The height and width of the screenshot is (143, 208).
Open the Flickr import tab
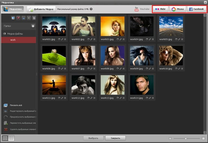tap(161, 9)
